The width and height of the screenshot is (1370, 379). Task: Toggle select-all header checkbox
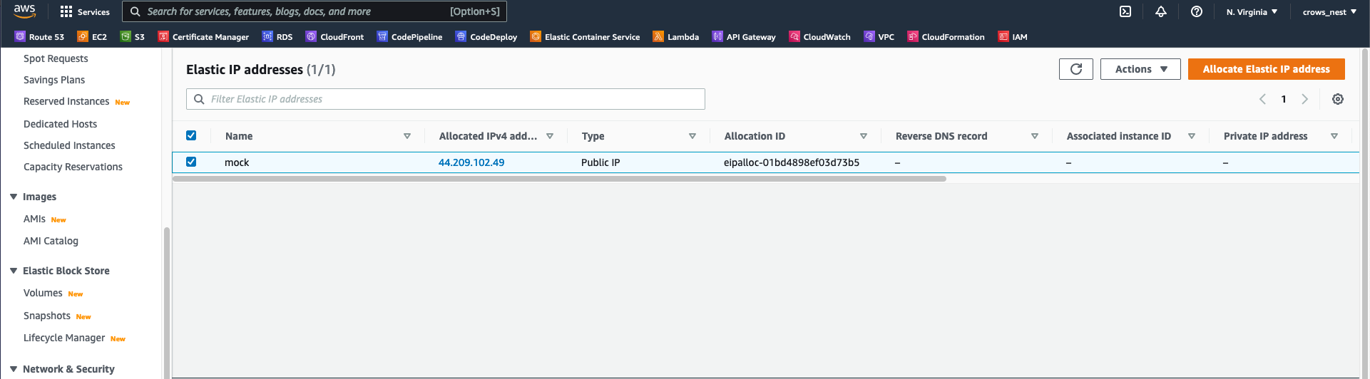point(191,135)
